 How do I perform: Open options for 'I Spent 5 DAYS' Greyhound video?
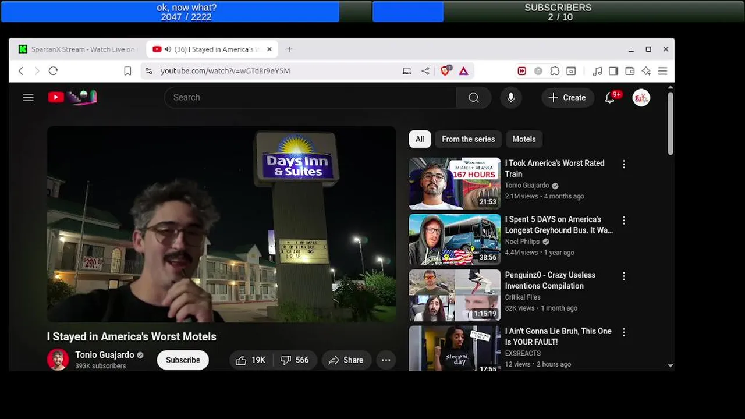point(624,221)
